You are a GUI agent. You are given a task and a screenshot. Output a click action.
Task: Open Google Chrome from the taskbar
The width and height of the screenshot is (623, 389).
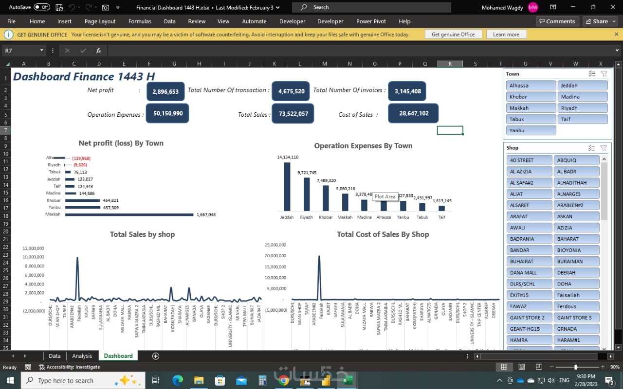284,380
